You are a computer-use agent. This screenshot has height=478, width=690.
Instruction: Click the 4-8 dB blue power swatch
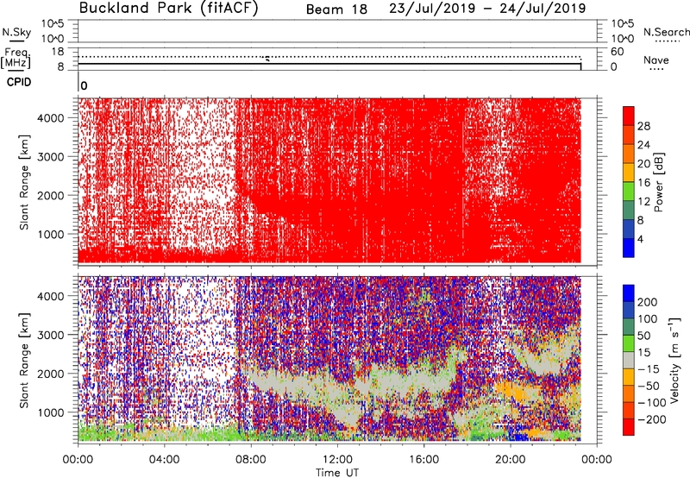629,230
